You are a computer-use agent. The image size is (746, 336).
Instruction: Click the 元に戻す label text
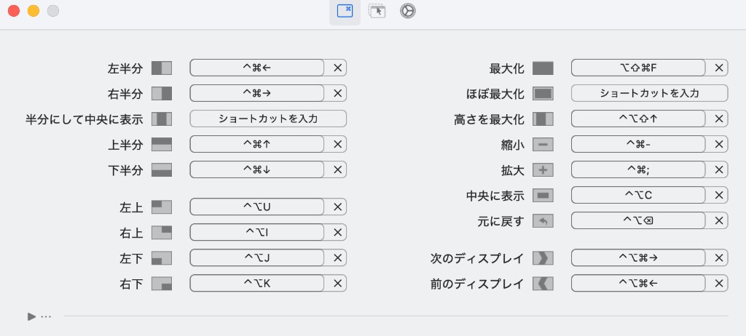pos(500,221)
